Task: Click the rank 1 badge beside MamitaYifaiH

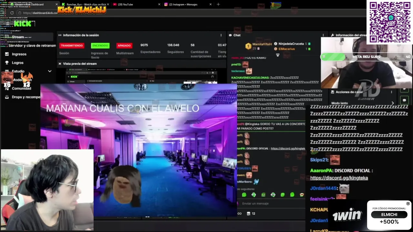Action: pos(248,46)
